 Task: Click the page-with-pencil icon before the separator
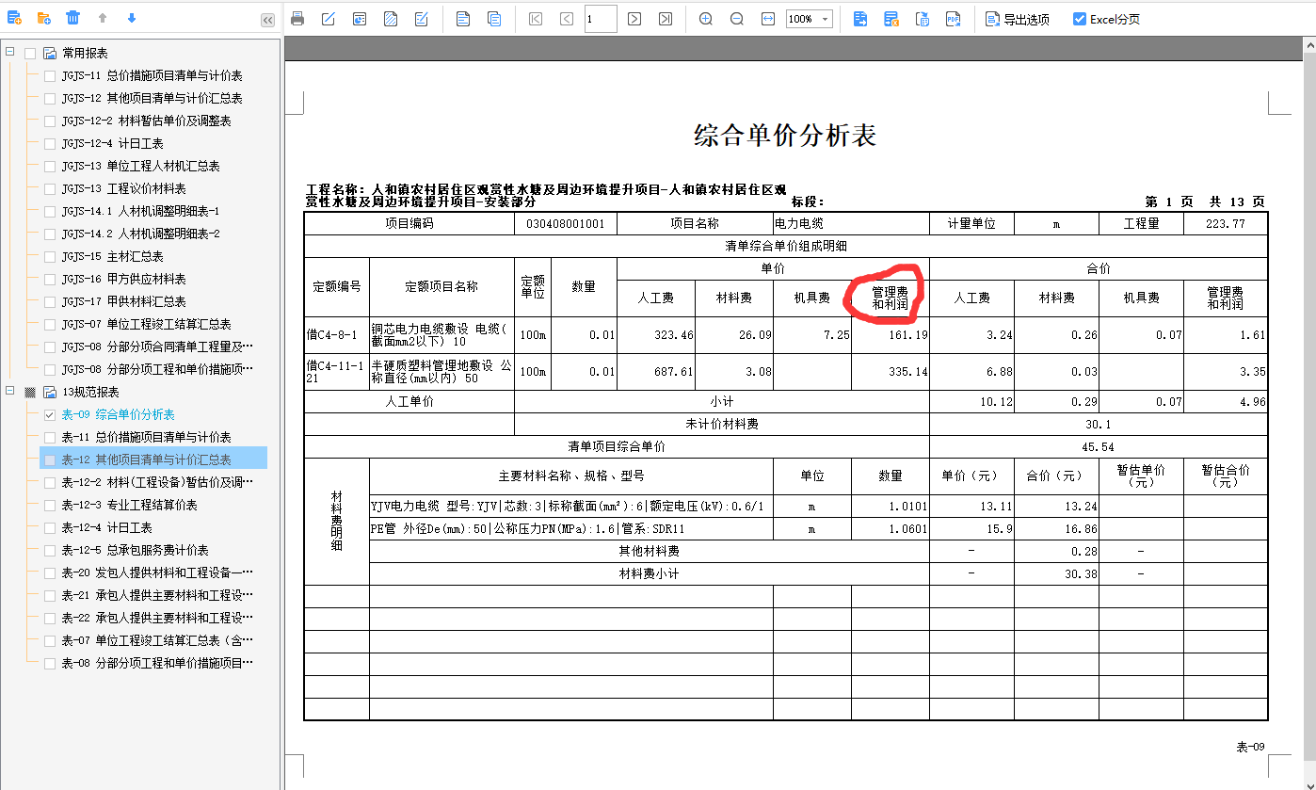(422, 19)
